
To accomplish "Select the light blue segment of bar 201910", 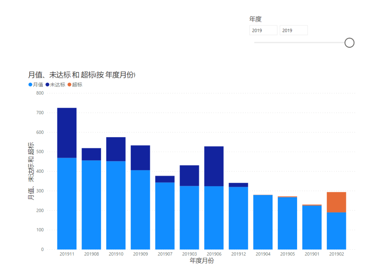I will (116, 205).
